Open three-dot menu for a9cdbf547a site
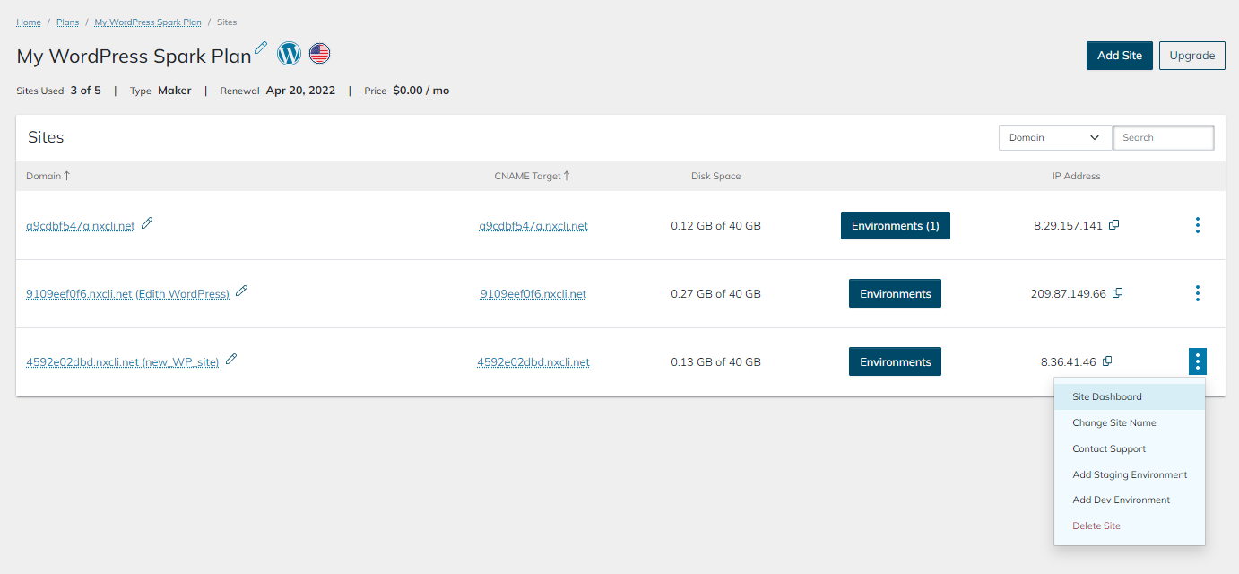Viewport: 1239px width, 574px height. (x=1198, y=225)
